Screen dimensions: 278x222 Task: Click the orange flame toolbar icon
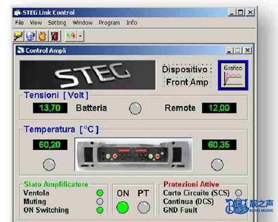42,36
